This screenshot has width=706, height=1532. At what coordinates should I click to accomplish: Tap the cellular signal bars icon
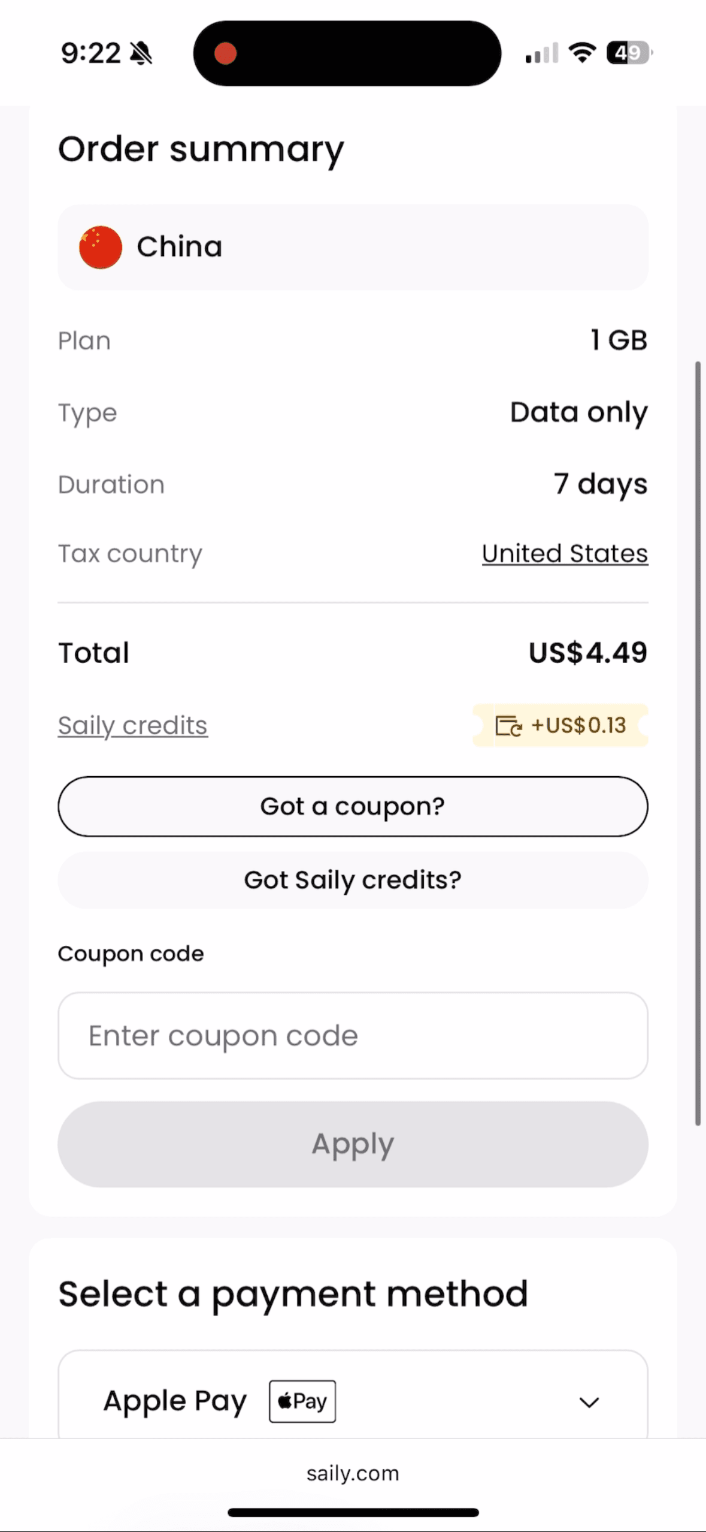542,53
